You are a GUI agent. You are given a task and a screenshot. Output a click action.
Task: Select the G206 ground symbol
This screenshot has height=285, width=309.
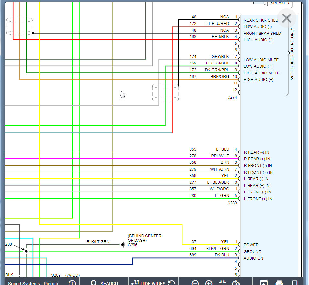(x=123, y=245)
